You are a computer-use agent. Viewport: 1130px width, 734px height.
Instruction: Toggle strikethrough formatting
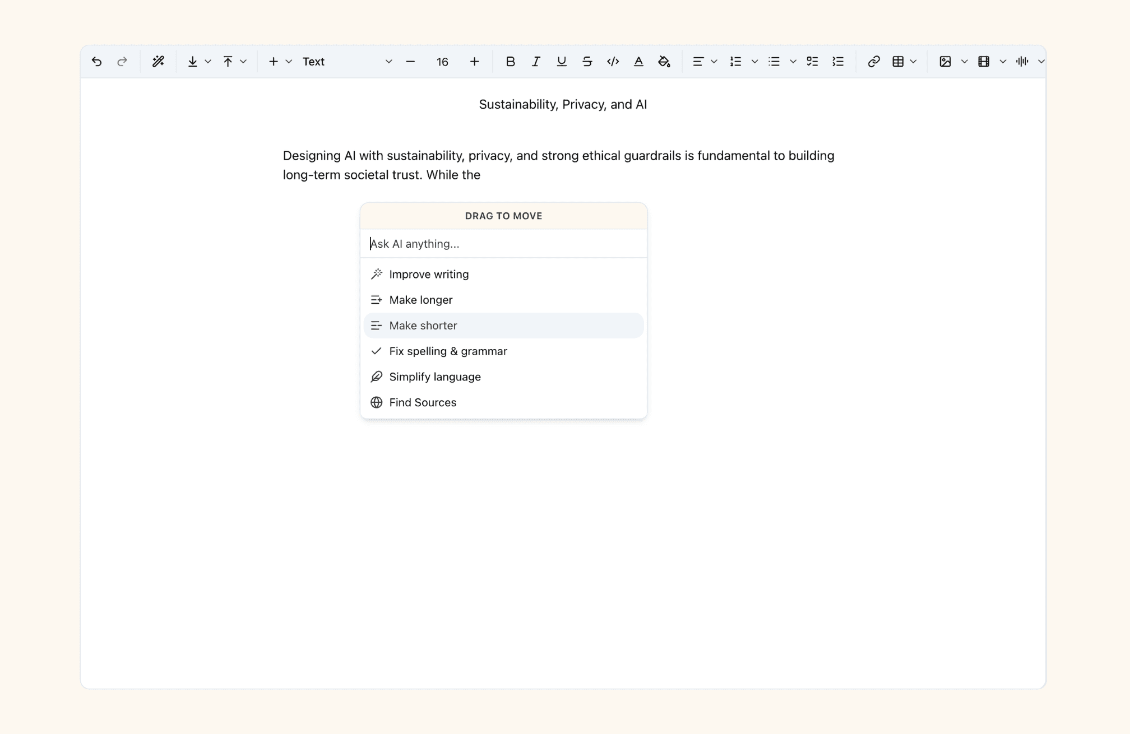click(587, 62)
